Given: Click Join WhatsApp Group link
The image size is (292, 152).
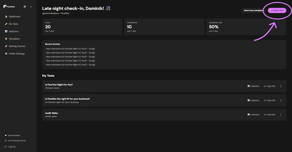Looking at the screenshot, I should (x=15, y=141).
